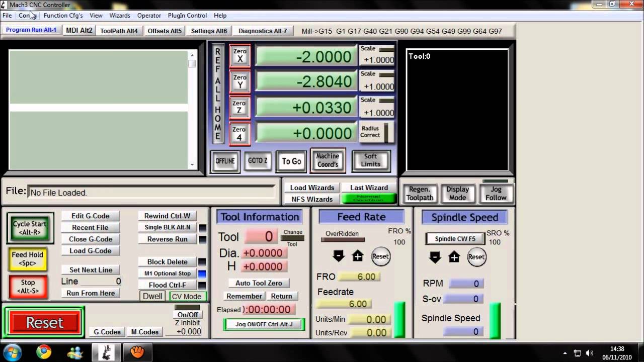The height and width of the screenshot is (362, 644).
Task: Open the File menu
Action: (7, 16)
